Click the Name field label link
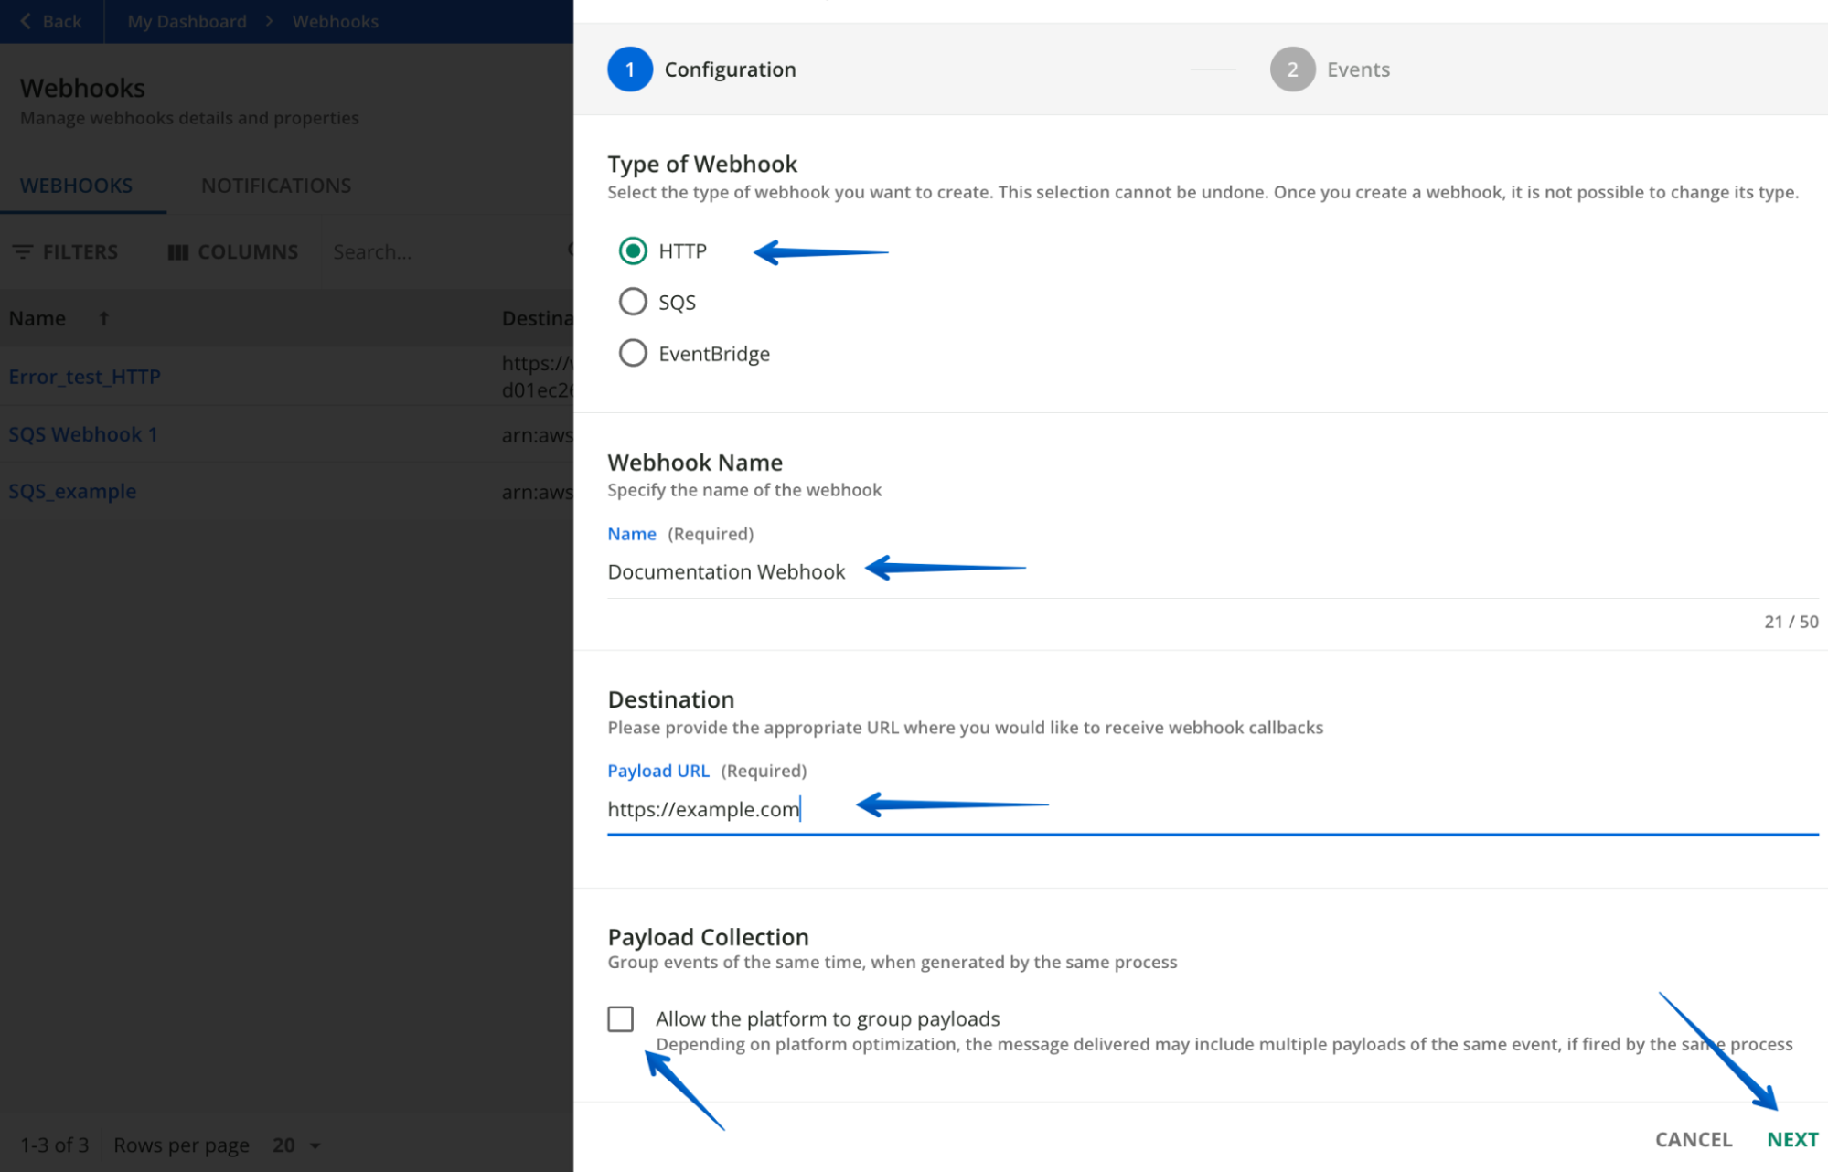This screenshot has width=1828, height=1172. 632,533
